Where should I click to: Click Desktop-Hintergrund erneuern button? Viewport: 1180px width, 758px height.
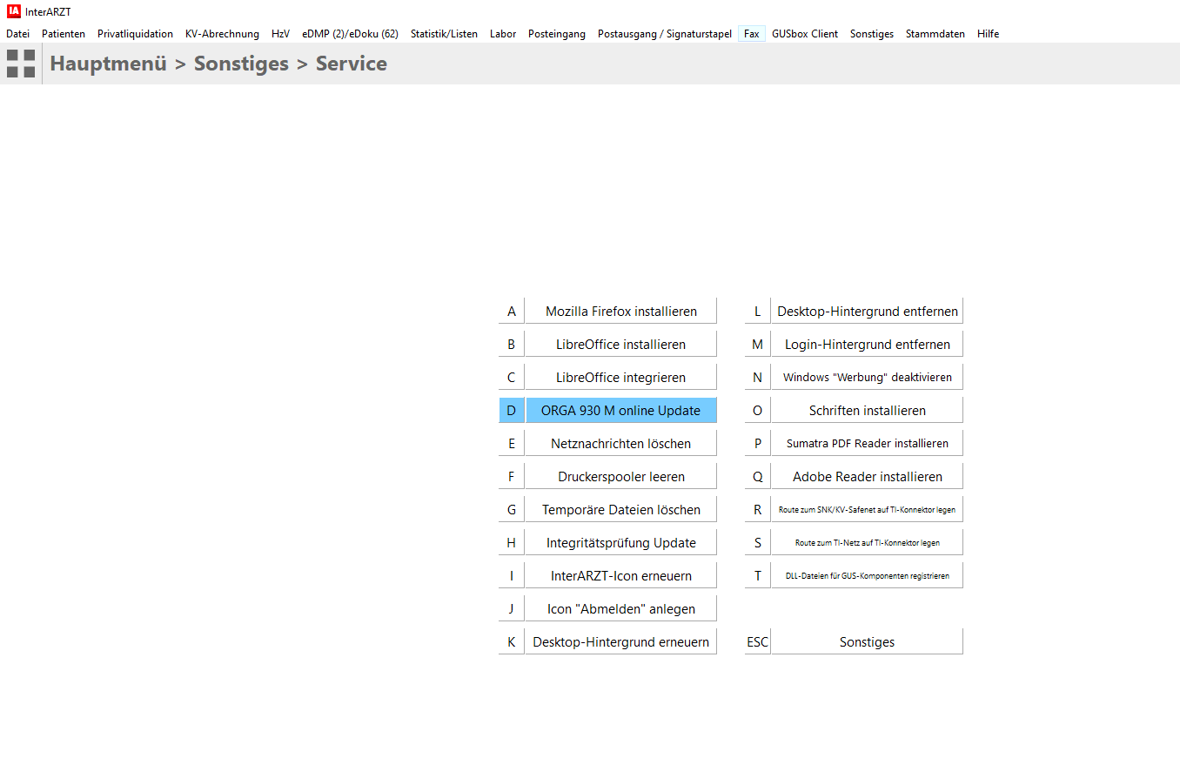tap(621, 641)
